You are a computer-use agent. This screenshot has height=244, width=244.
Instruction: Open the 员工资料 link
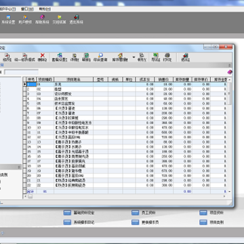[x=148, y=213]
